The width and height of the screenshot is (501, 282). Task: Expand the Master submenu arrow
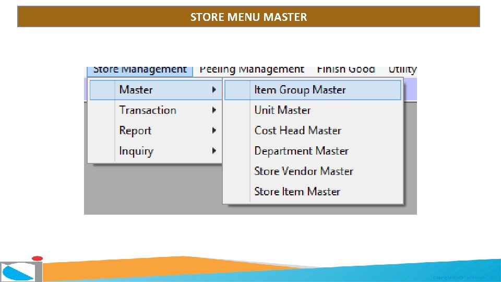(x=214, y=90)
